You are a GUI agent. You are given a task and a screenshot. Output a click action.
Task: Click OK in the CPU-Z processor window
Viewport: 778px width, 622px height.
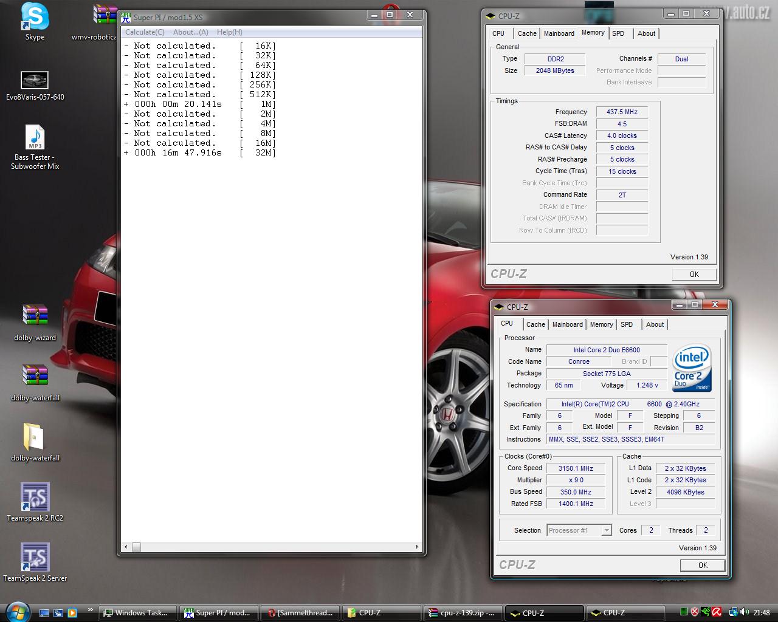703,565
